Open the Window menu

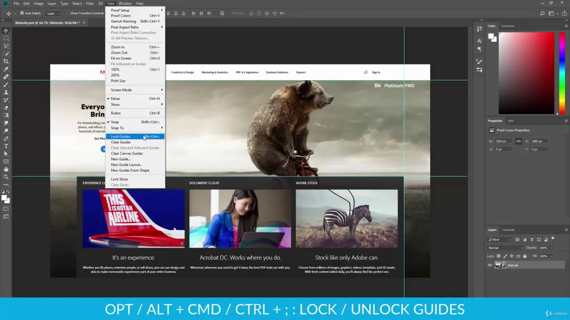(x=125, y=4)
